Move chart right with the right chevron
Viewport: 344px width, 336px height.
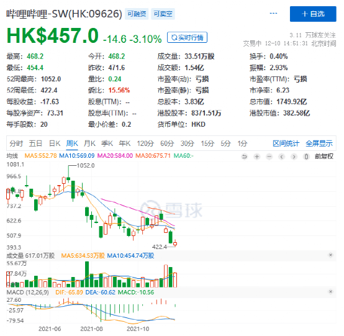[x=294, y=157]
